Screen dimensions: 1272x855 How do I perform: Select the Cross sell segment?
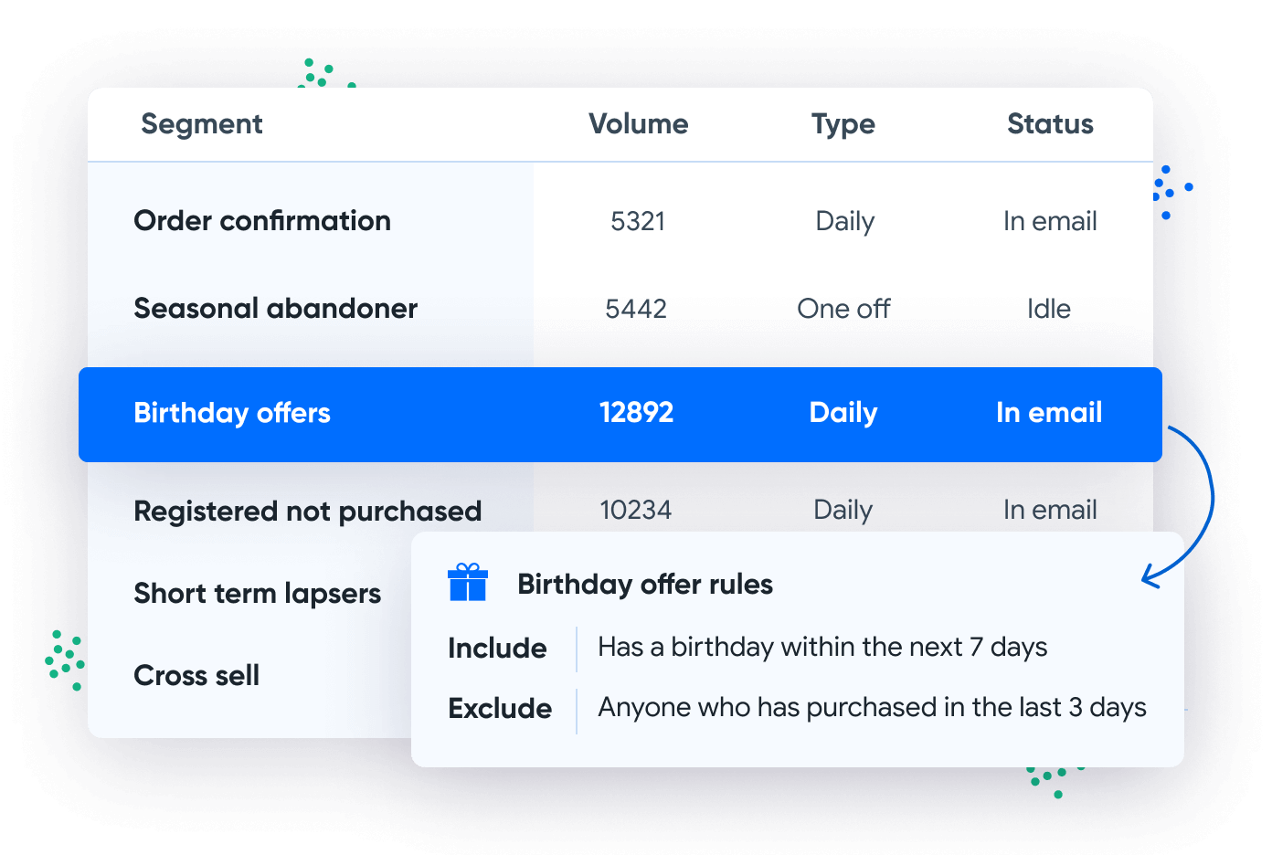[x=196, y=676]
